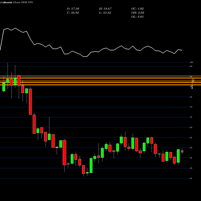Click the 74 price axis label
Viewport: 201px width, 201px height.
[x=191, y=117]
